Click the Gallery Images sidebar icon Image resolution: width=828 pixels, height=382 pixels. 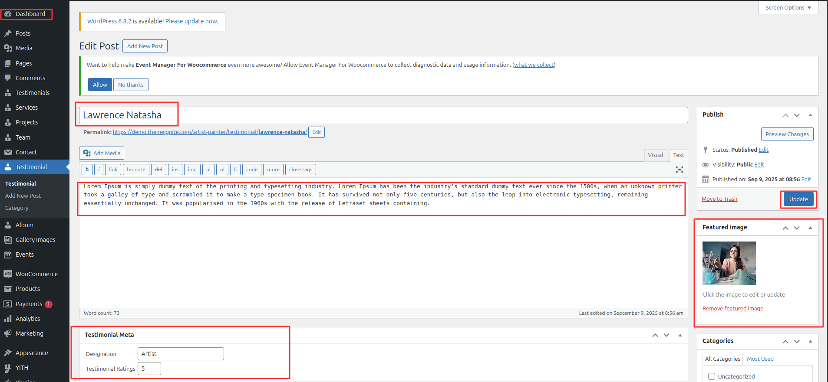8,240
